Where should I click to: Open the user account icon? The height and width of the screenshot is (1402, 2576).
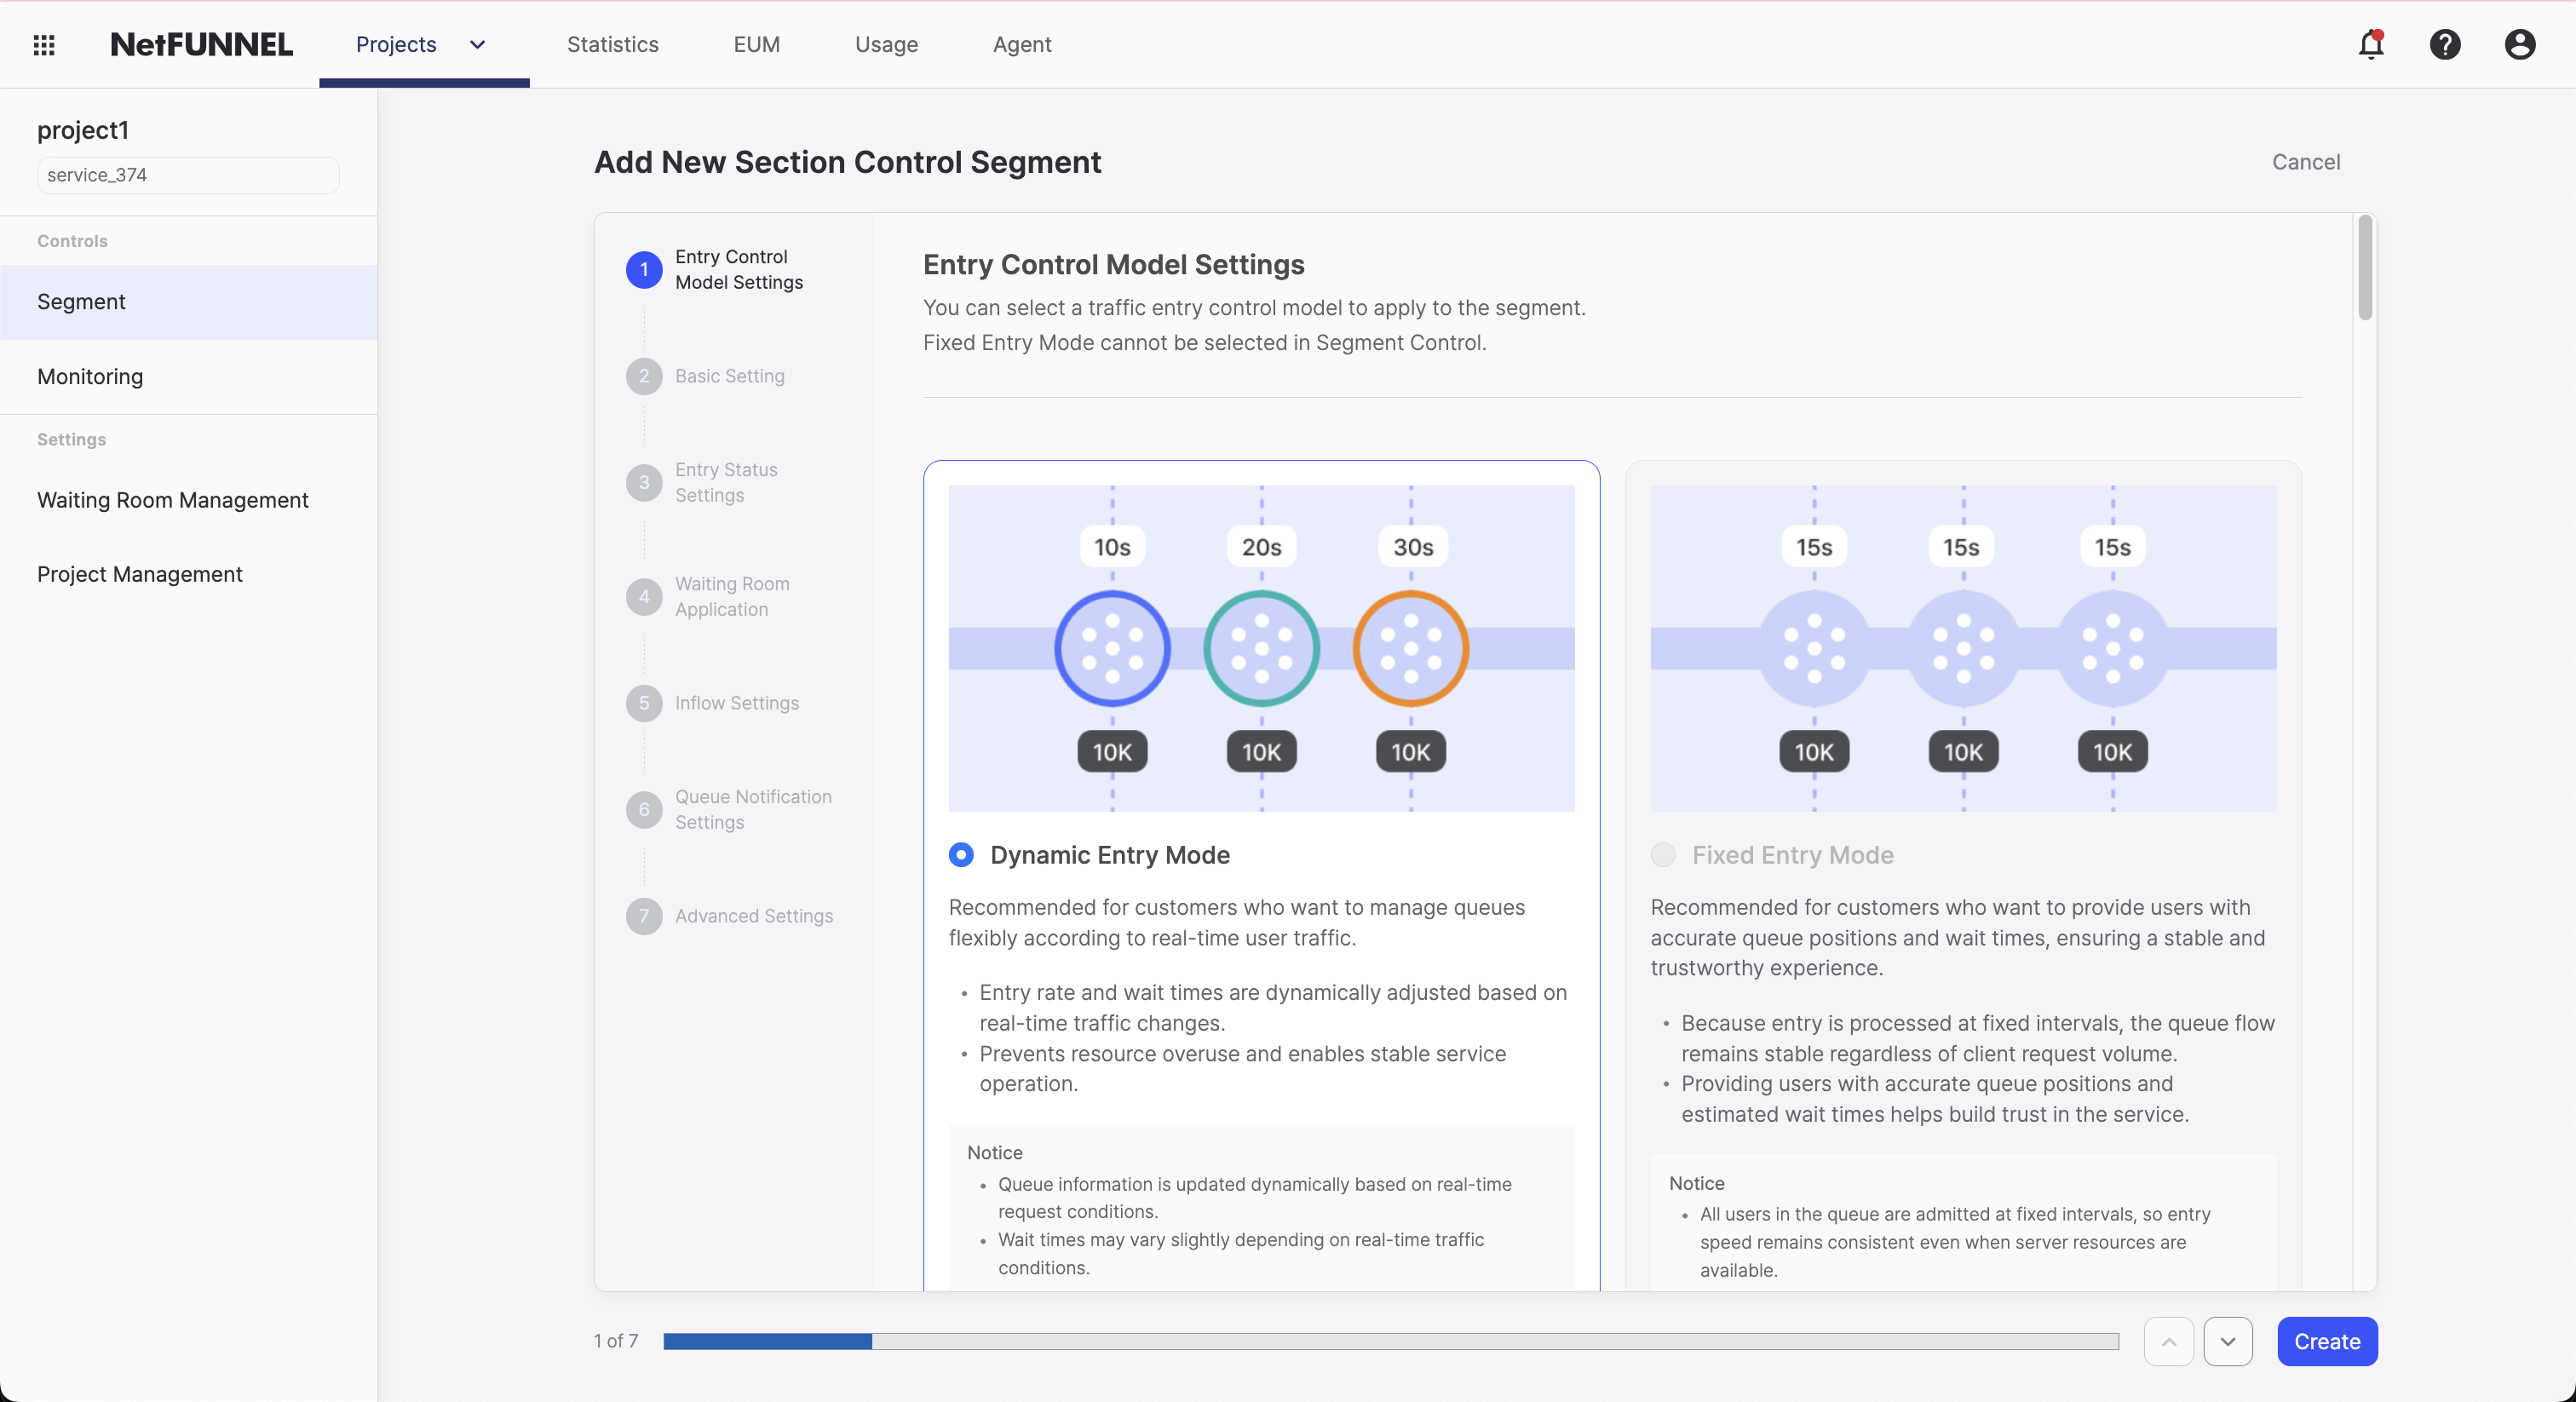pyautogui.click(x=2519, y=44)
